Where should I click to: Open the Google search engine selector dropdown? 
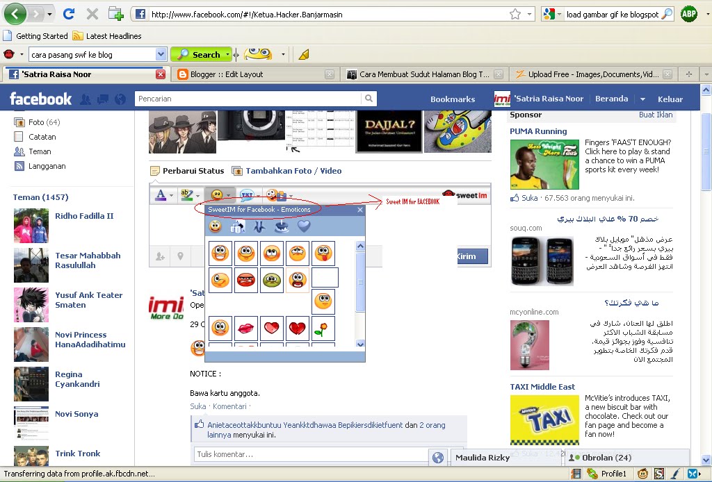click(x=560, y=15)
